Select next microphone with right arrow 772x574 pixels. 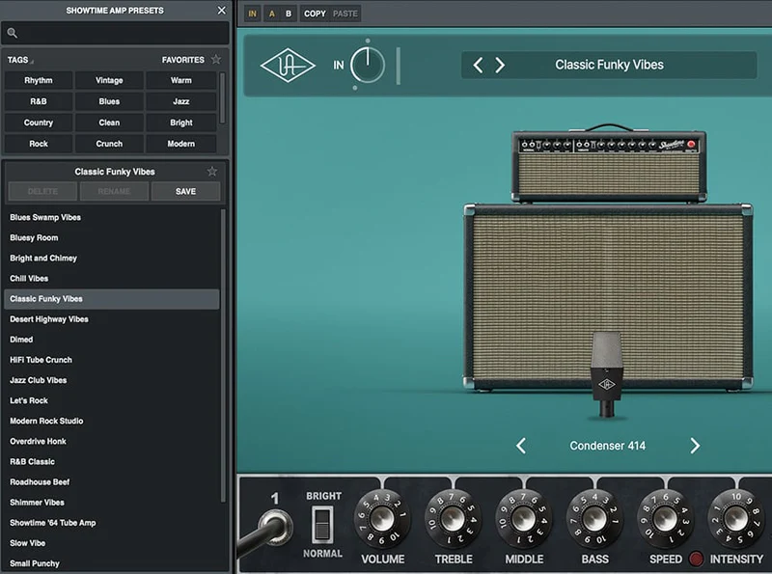694,446
